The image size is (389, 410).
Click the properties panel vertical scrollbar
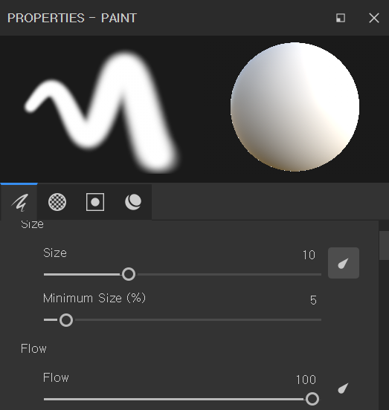pyautogui.click(x=384, y=246)
